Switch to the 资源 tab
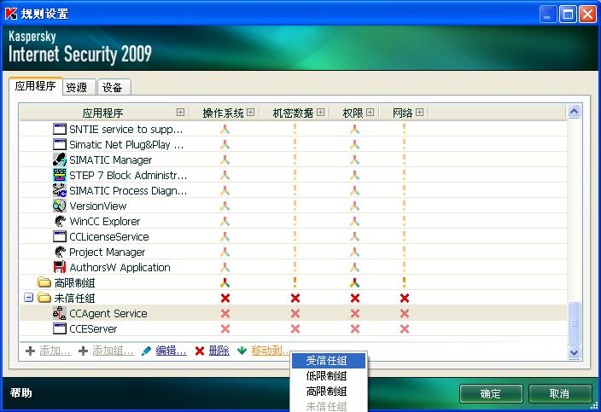 coord(77,87)
